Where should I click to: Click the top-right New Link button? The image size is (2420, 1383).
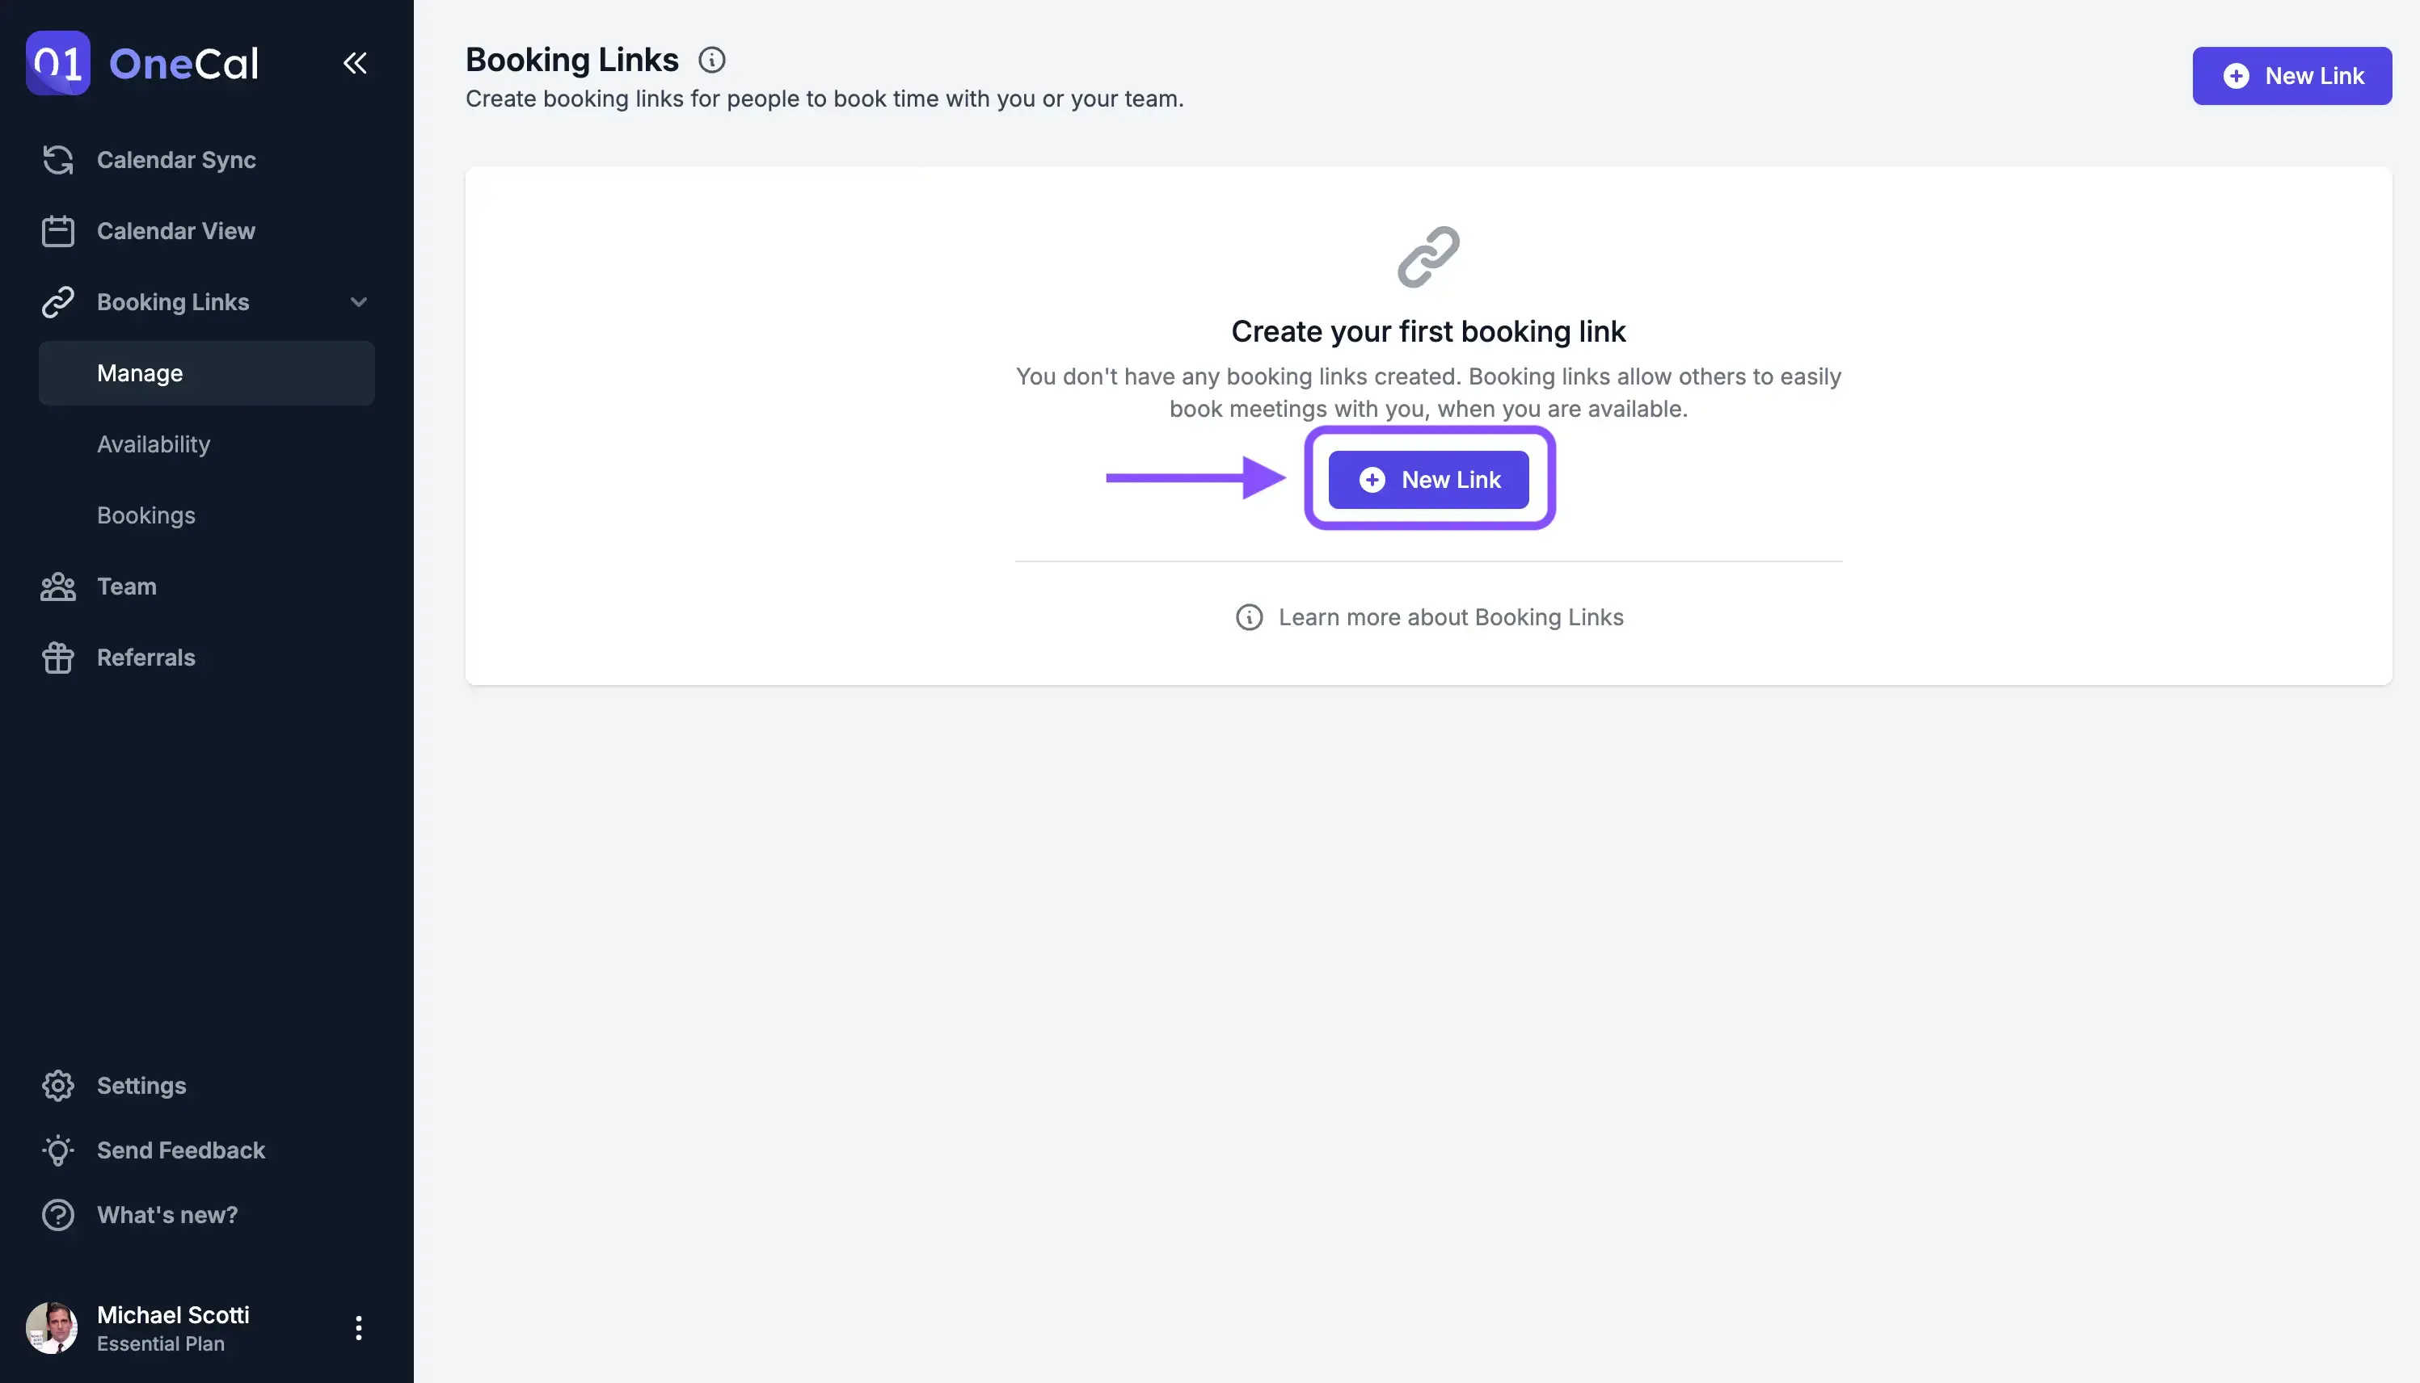click(x=2291, y=76)
